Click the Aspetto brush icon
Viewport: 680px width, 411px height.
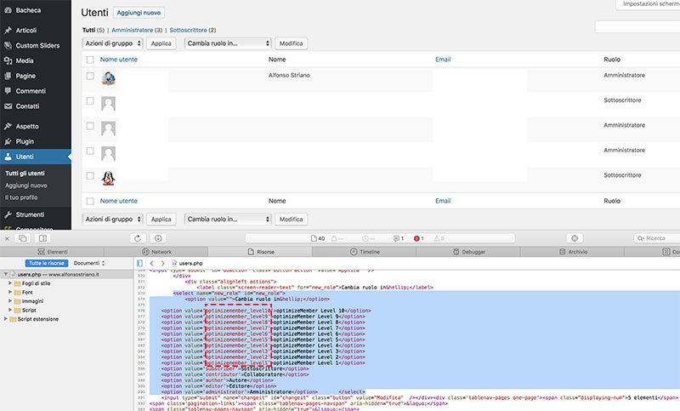click(8, 126)
